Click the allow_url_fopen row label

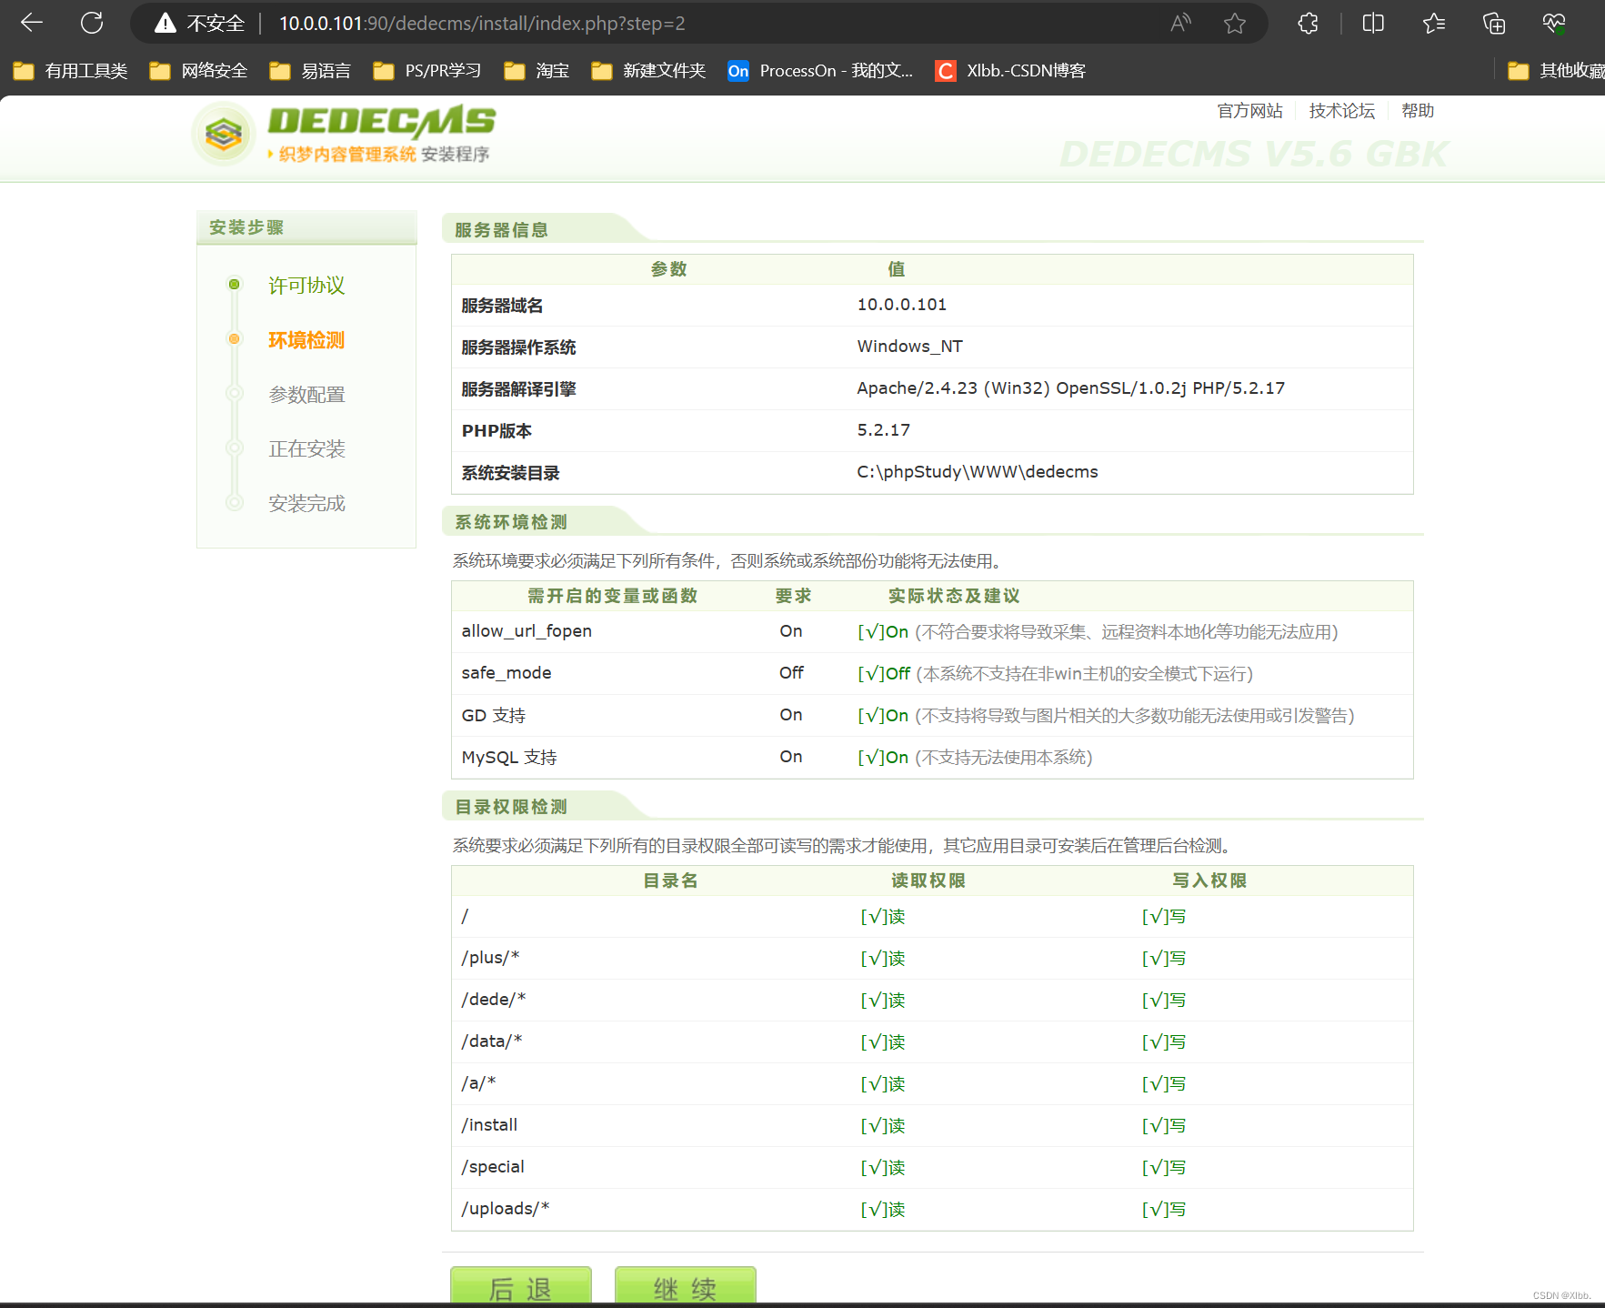pyautogui.click(x=527, y=631)
